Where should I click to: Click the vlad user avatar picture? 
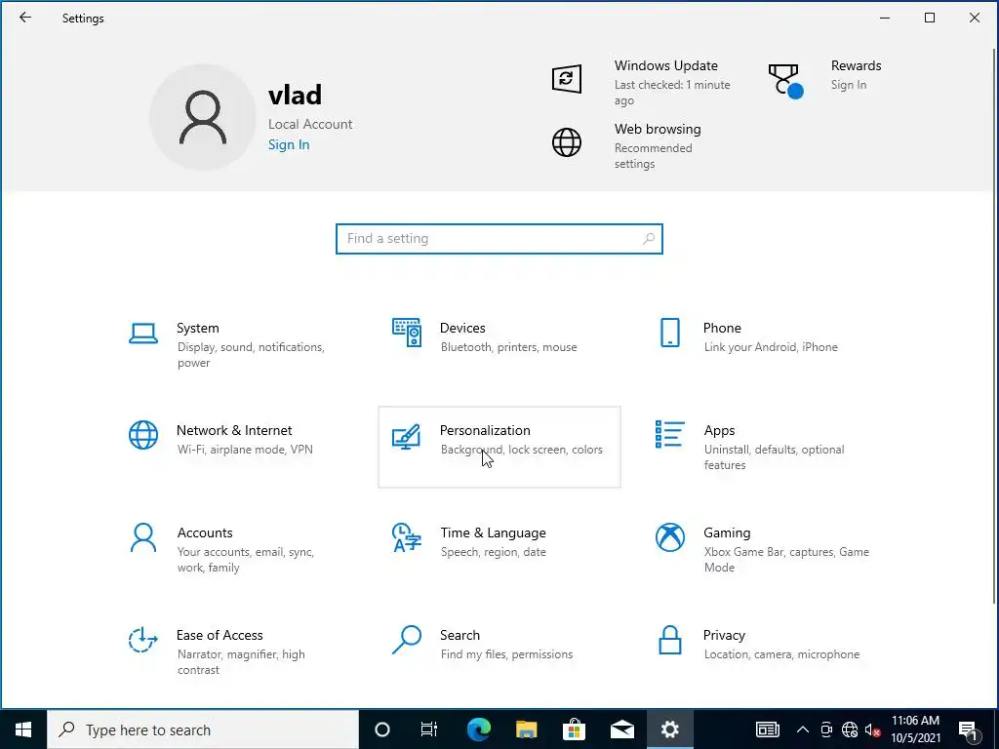click(x=203, y=117)
